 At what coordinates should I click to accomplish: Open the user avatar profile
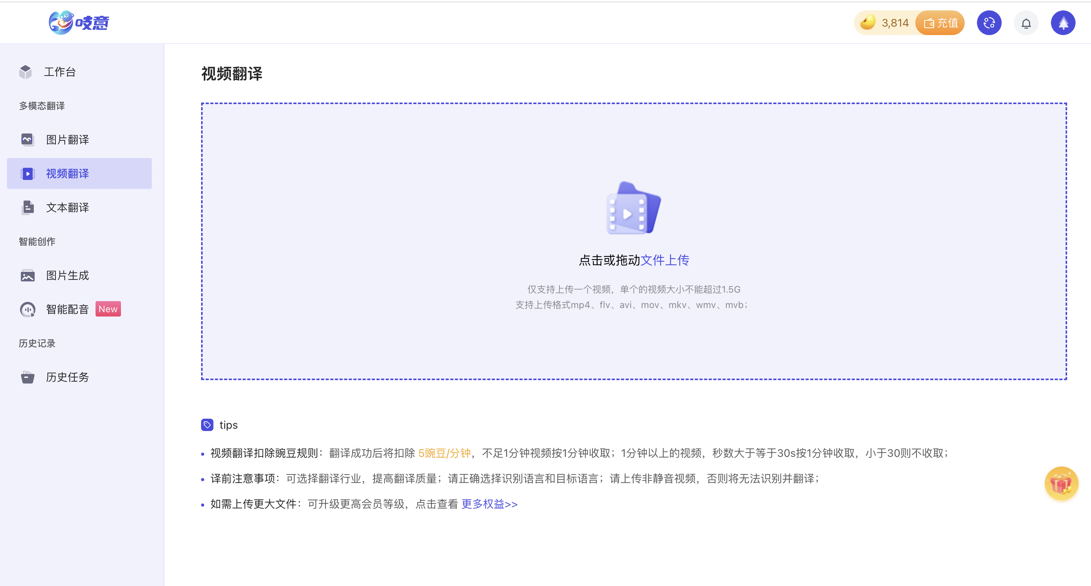click(1062, 23)
